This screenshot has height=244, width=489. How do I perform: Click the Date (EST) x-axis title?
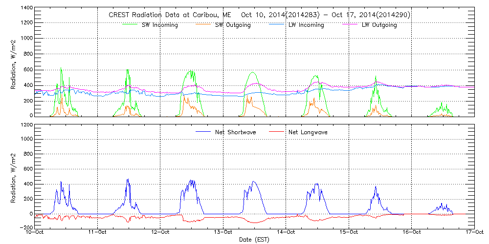tap(255, 240)
